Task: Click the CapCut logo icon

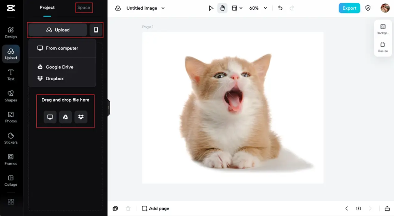Action: pos(11,8)
